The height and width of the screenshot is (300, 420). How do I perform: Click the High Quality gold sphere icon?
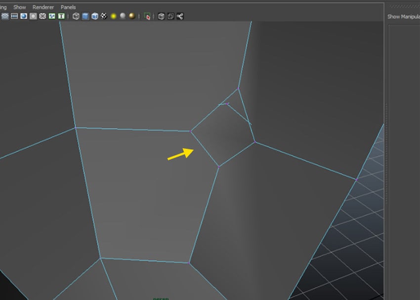pos(132,16)
